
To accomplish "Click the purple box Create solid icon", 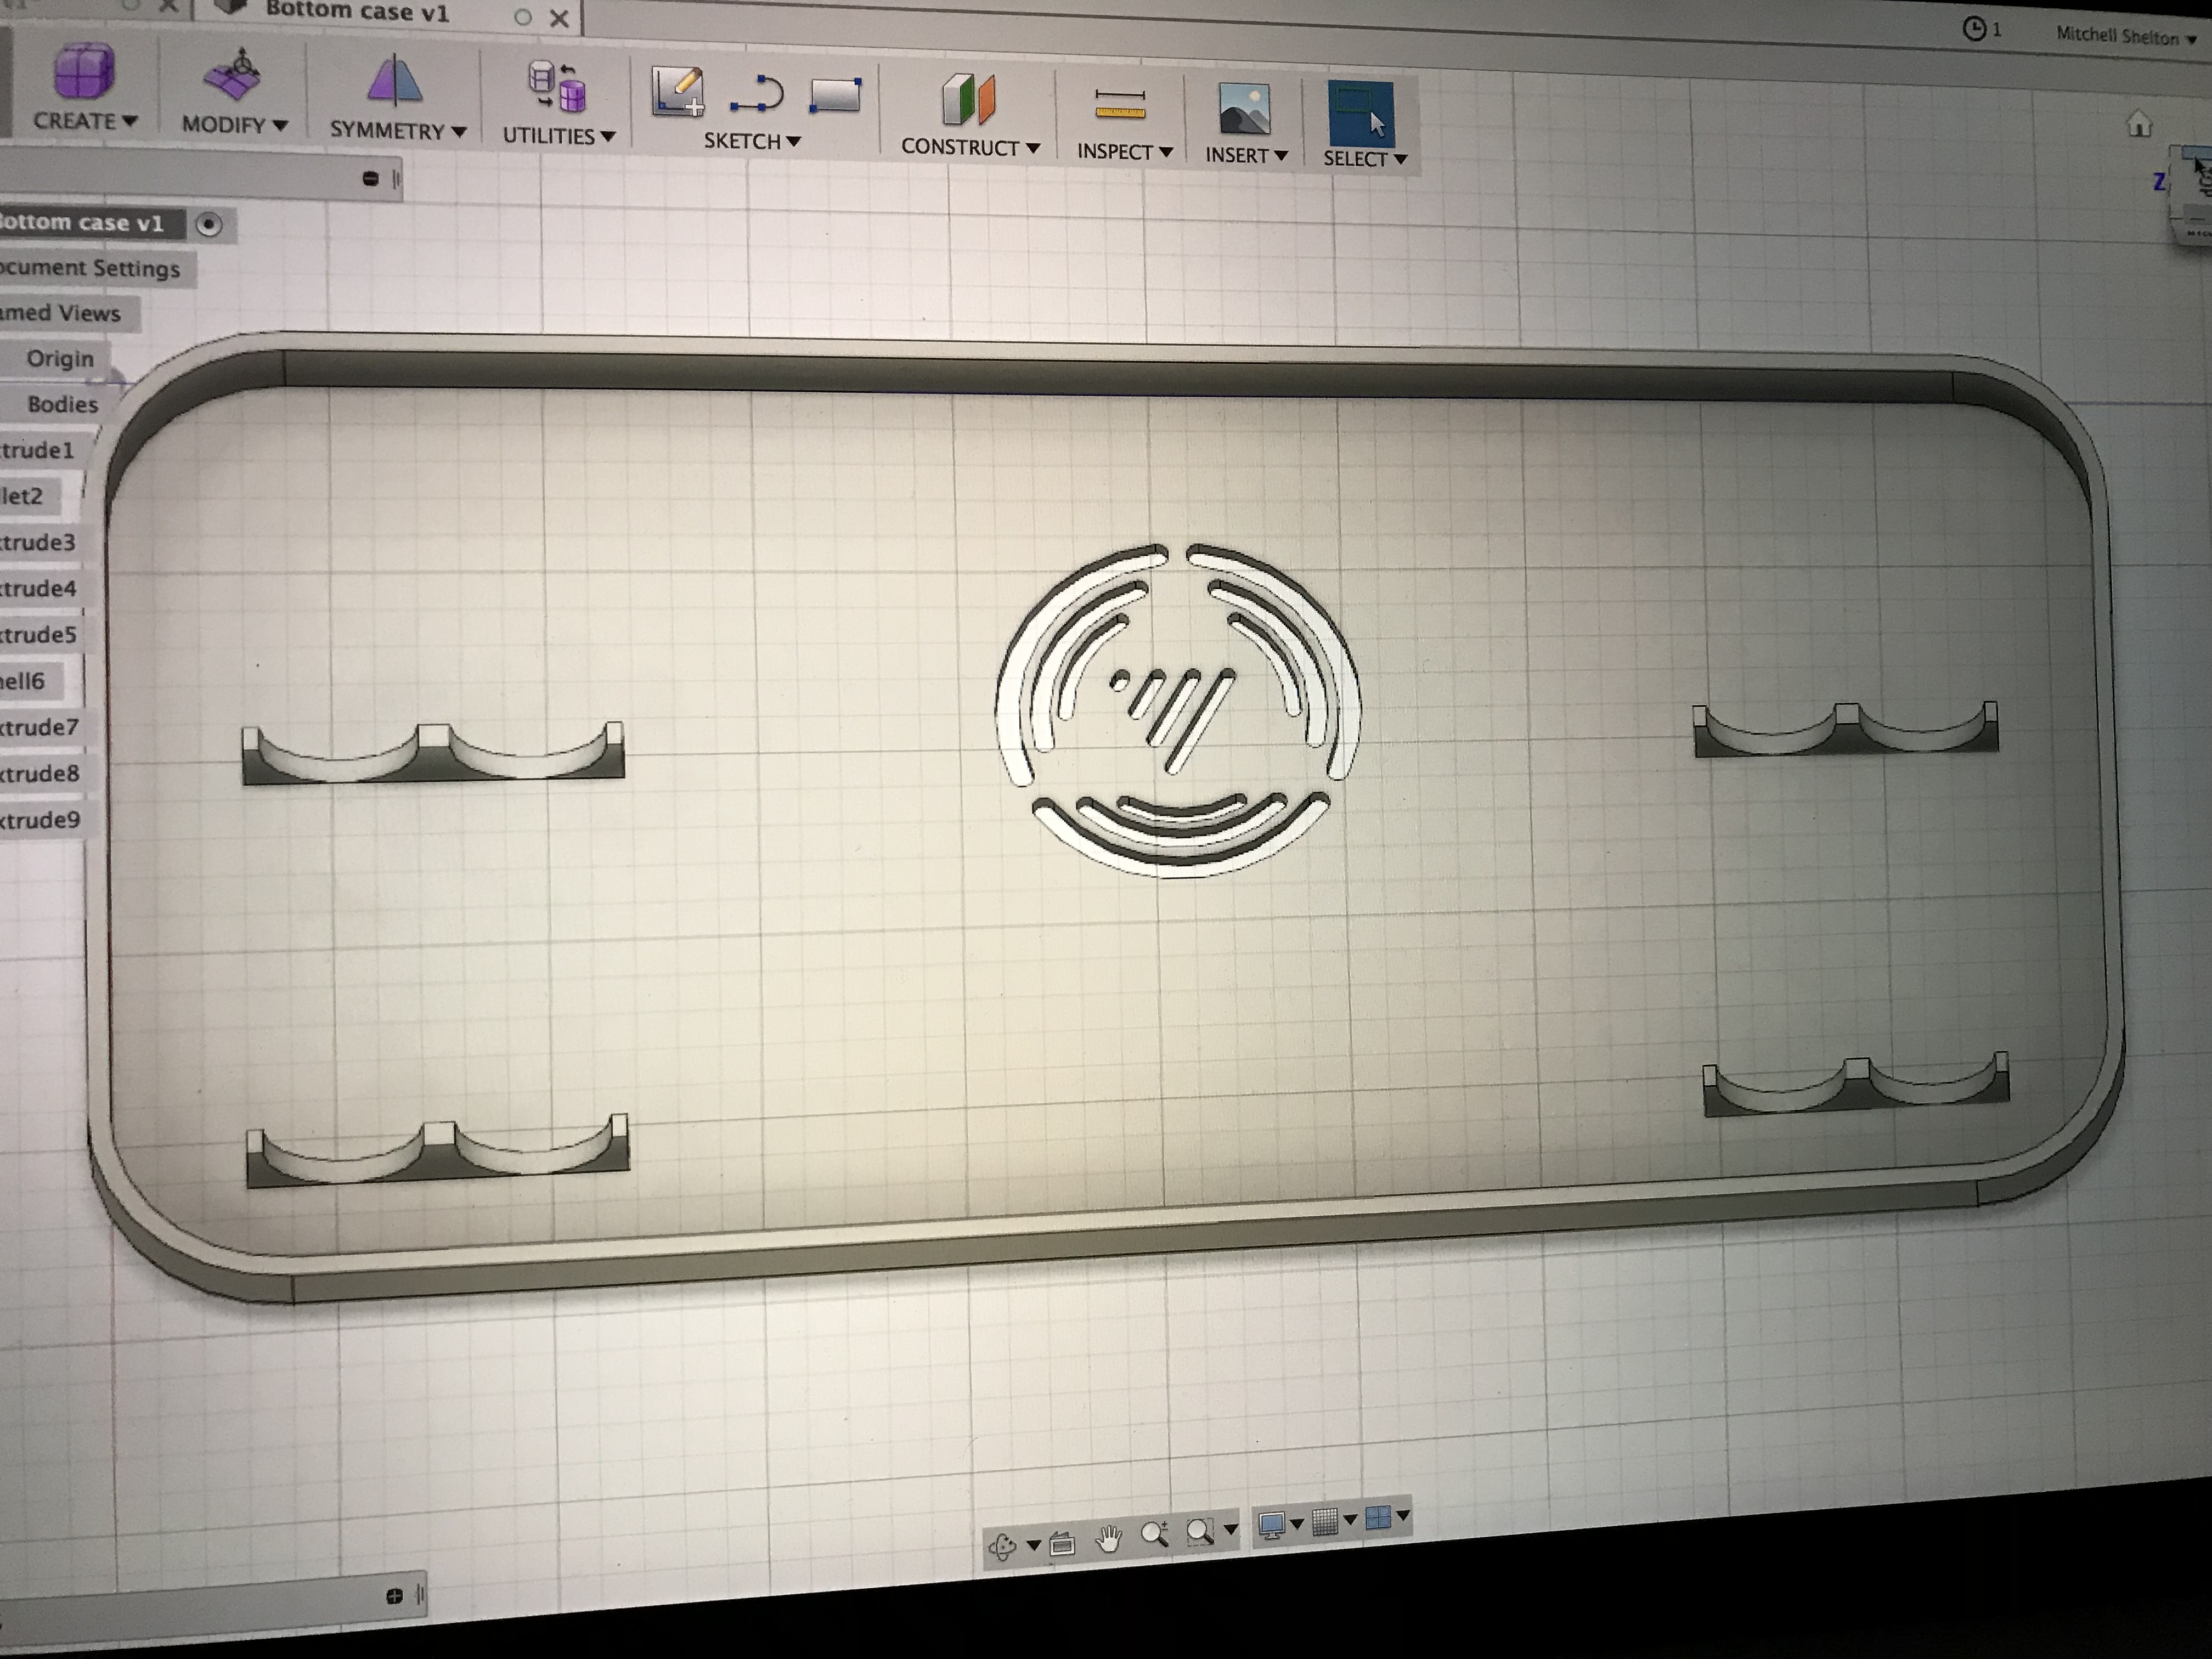I will point(85,71).
